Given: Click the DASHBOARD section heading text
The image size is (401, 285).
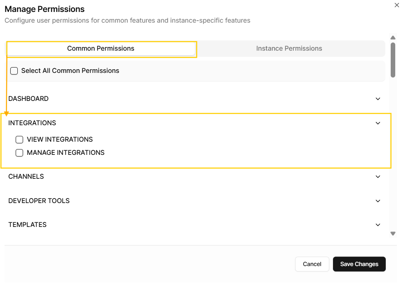Looking at the screenshot, I should (x=28, y=99).
